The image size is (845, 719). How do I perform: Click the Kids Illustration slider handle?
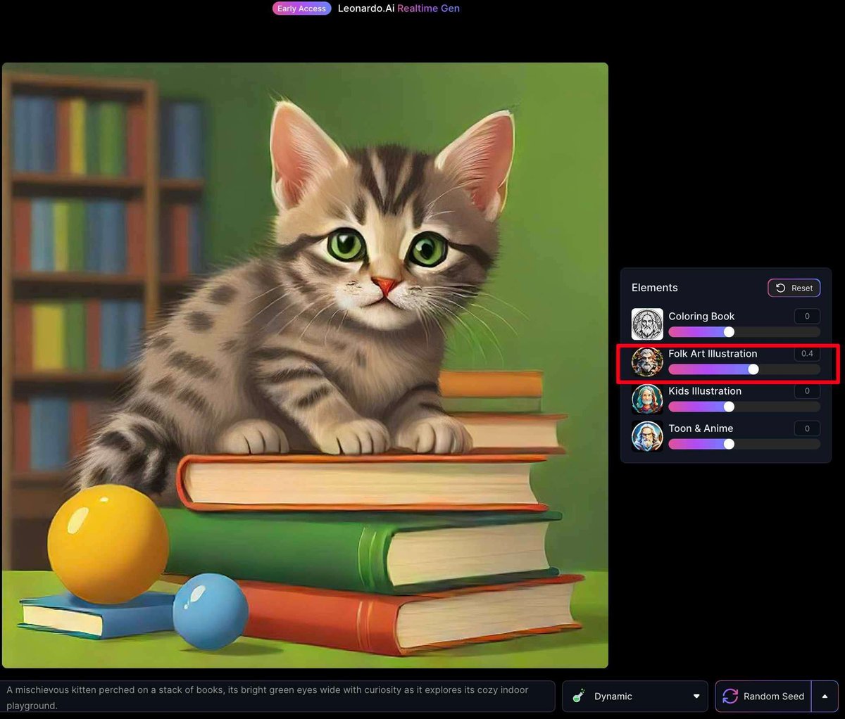coord(729,407)
